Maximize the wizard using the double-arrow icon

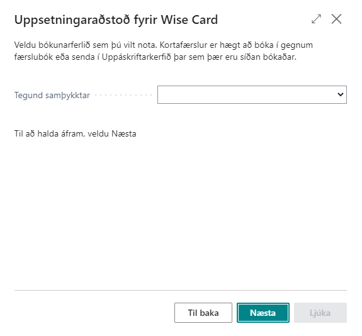click(316, 19)
